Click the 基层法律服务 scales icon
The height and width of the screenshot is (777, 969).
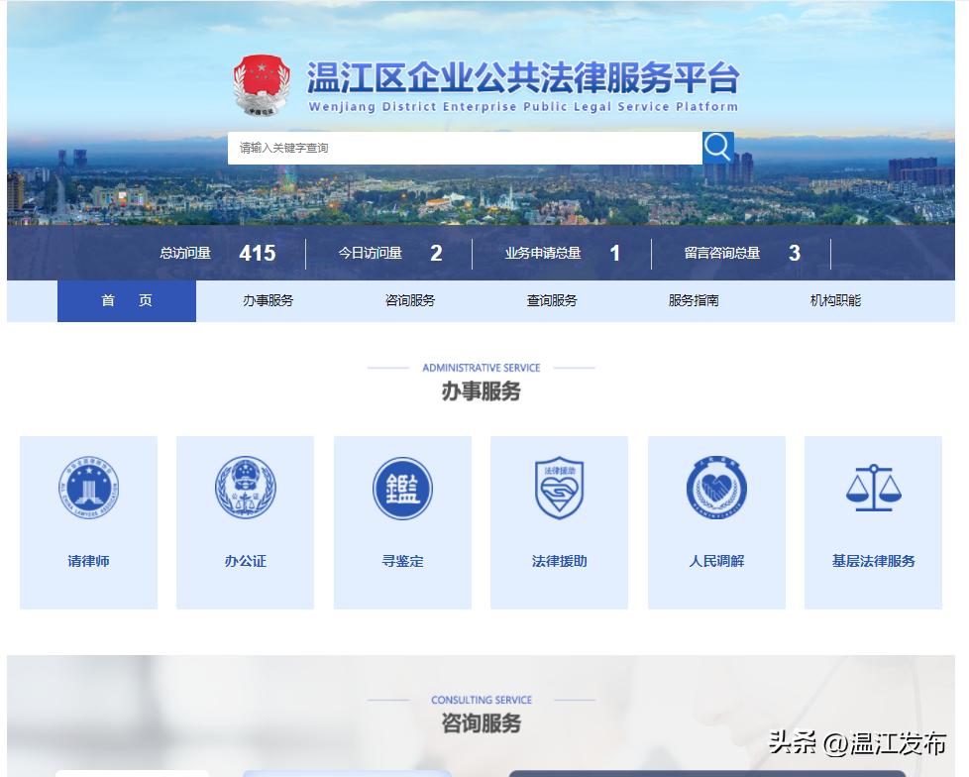point(873,488)
